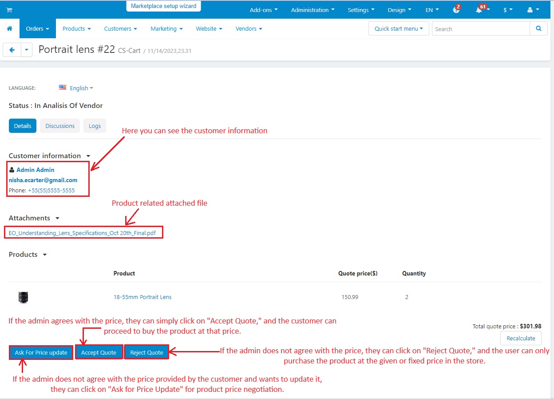The height and width of the screenshot is (399, 554).
Task: Click the Accept Quote button
Action: 99,352
